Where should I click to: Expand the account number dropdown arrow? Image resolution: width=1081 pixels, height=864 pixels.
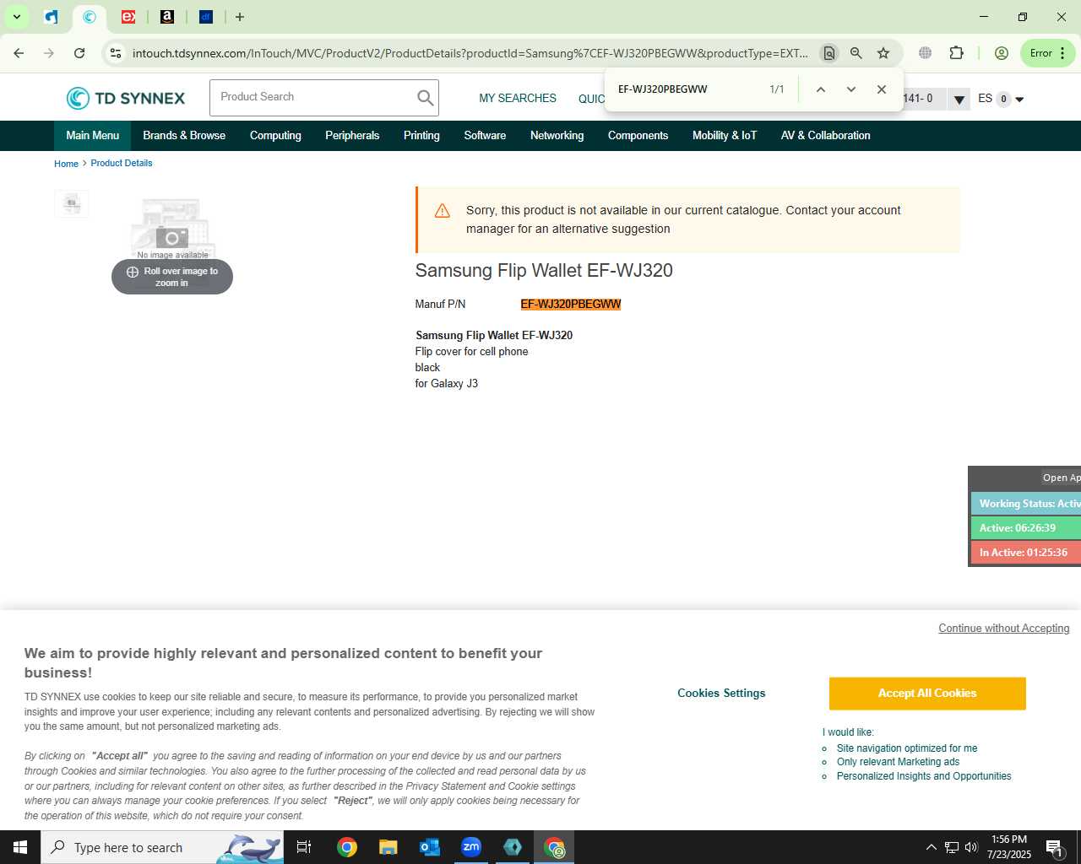pos(959,100)
